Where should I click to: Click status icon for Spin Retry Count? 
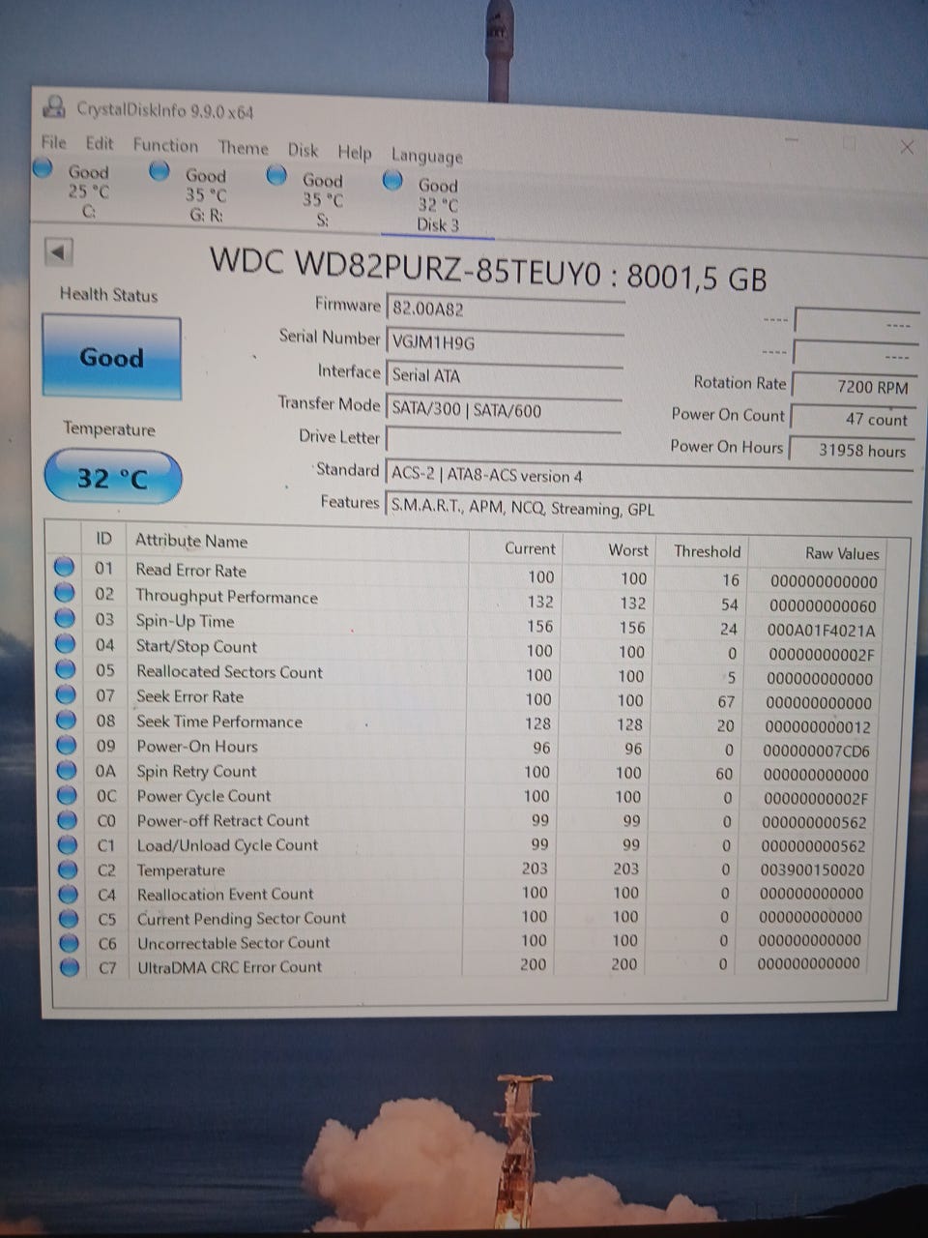(67, 770)
